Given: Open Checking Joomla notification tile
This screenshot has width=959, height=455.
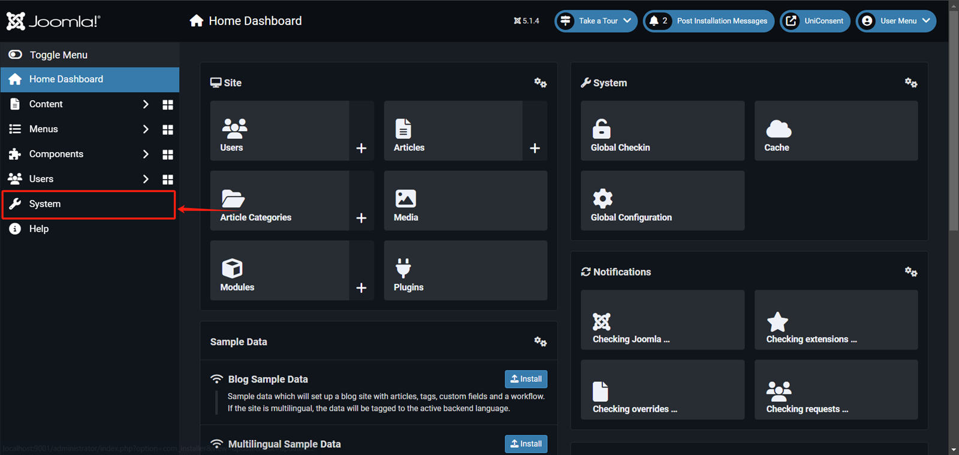Looking at the screenshot, I should click(662, 320).
